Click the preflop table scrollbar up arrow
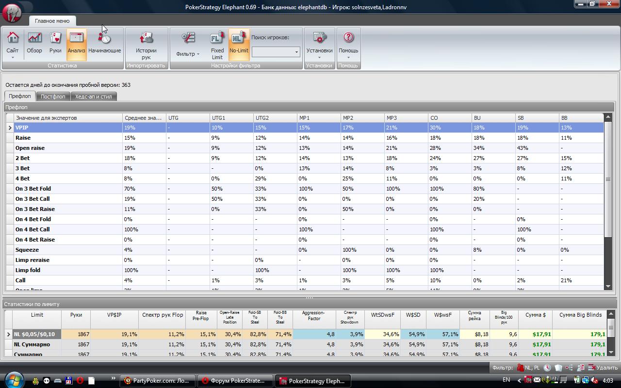Screen dimensions: 621x388 pos(608,117)
